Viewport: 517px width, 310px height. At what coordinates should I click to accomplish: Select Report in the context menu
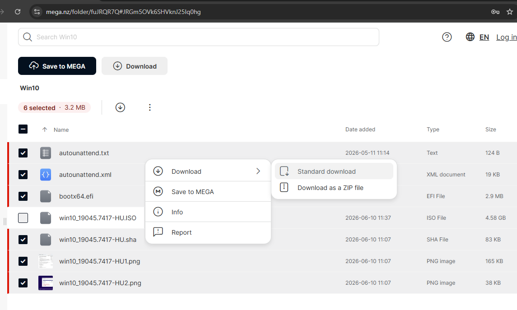pyautogui.click(x=208, y=232)
